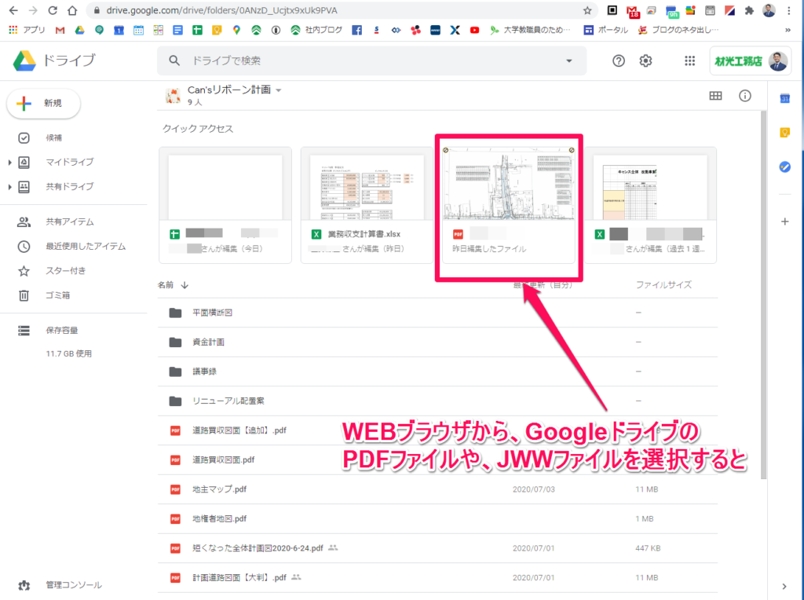Open Gmail bookmark in bookmarks bar
Viewport: 804px width, 600px height.
click(60, 31)
